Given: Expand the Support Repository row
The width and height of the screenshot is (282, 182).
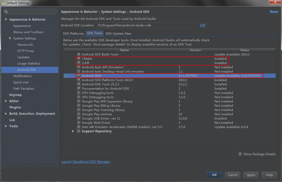Looking at the screenshot, I should [73, 131].
